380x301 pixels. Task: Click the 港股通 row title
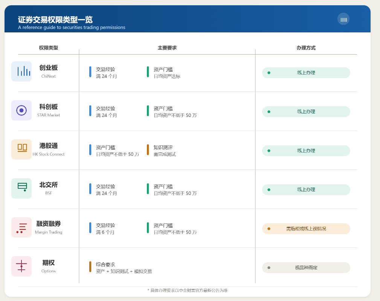click(49, 146)
